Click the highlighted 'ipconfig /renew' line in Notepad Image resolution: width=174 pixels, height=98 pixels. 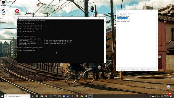pyautogui.click(x=122, y=18)
